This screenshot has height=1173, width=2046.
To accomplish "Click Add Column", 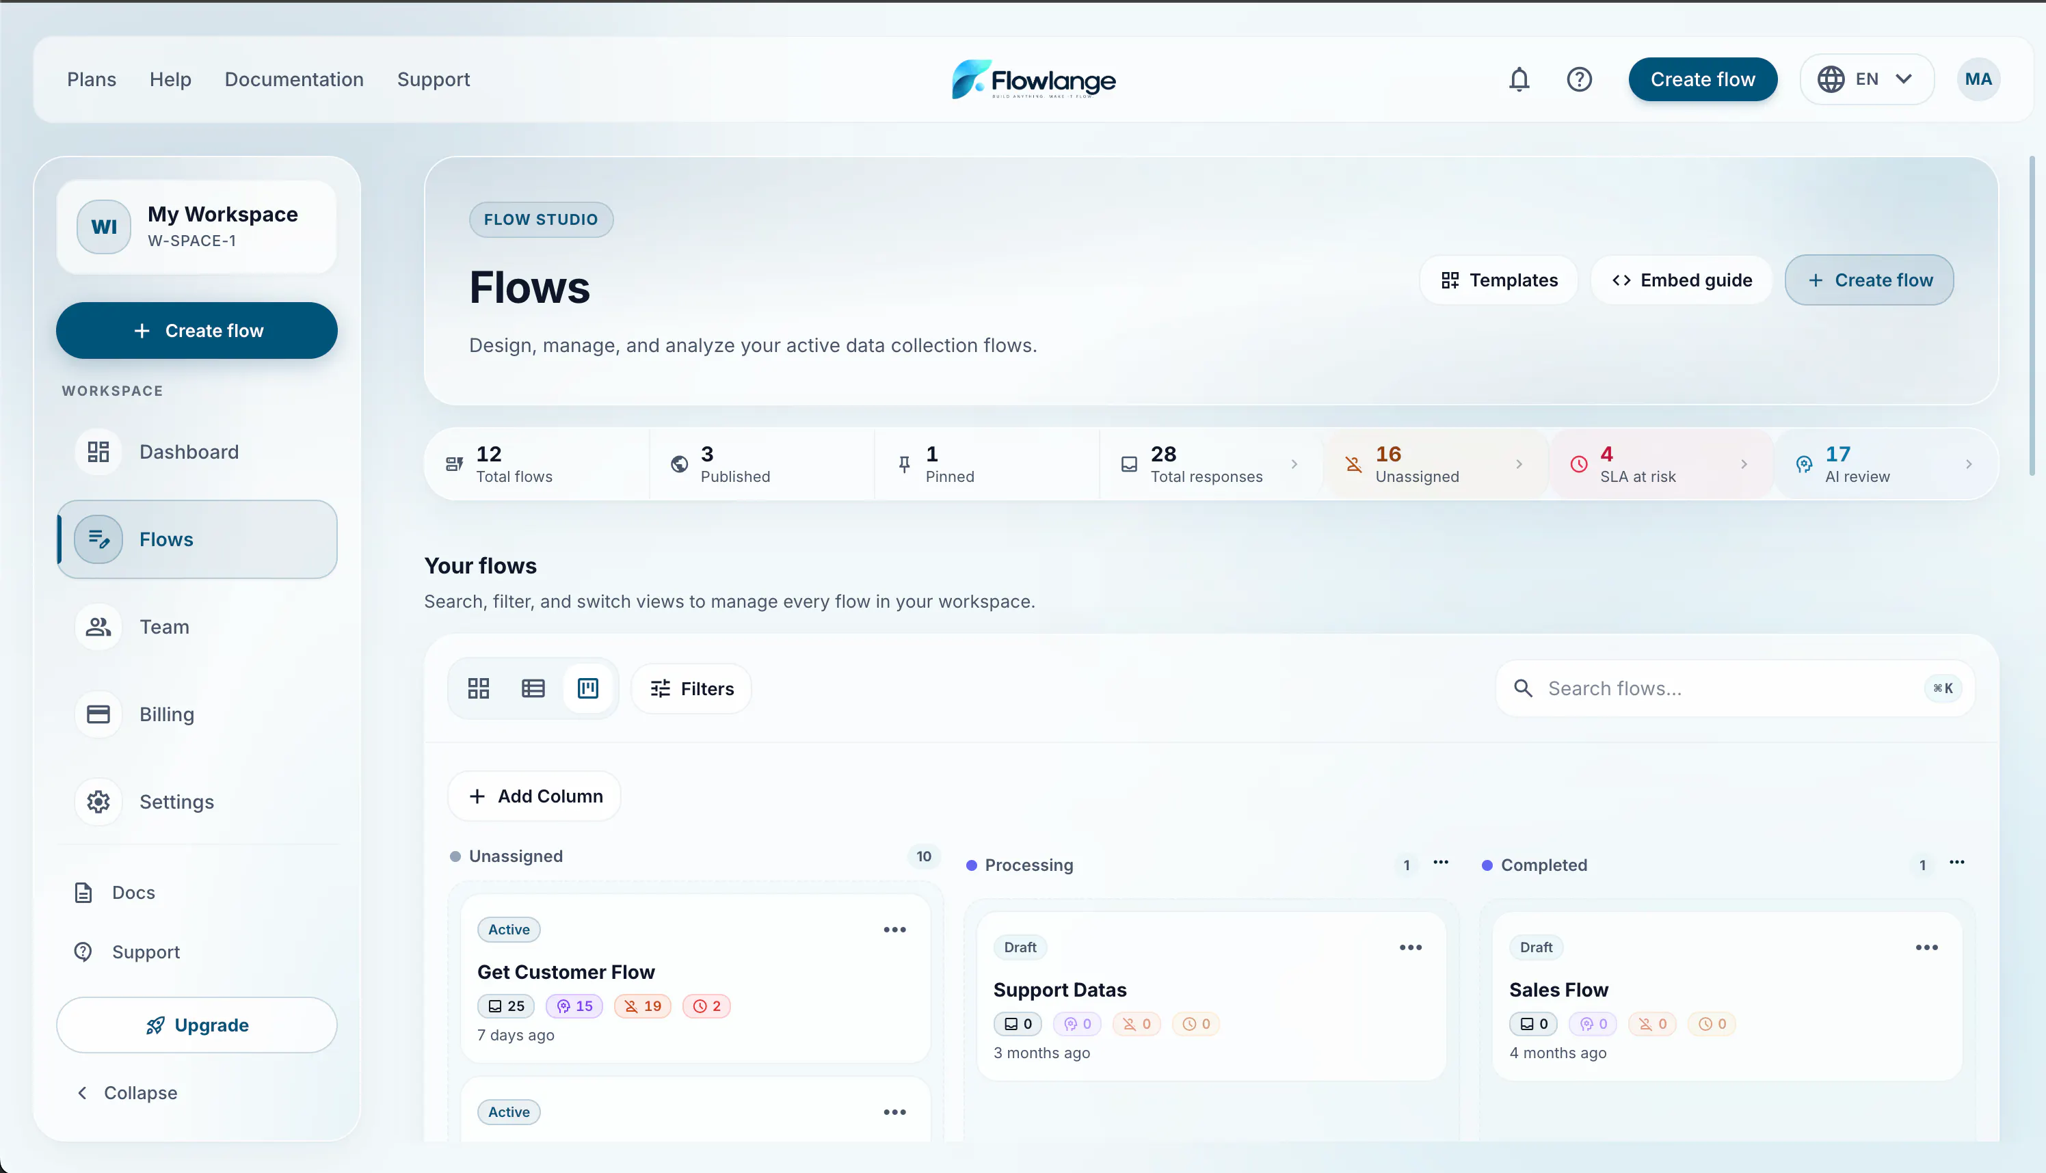I will pyautogui.click(x=534, y=796).
